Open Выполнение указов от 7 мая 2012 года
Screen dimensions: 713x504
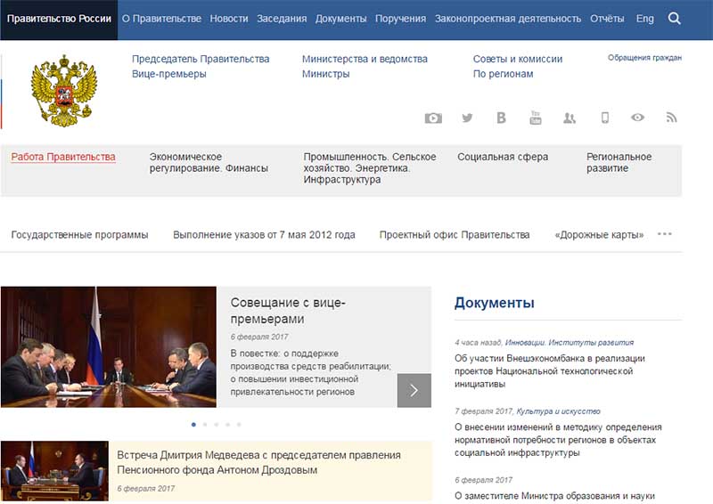point(264,235)
